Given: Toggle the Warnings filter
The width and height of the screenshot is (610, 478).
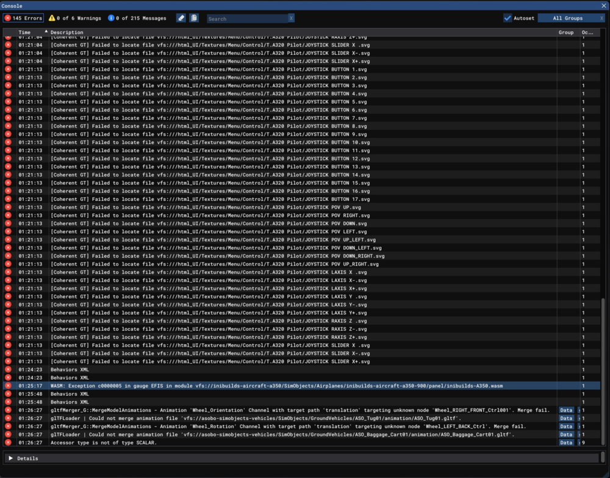Looking at the screenshot, I should pyautogui.click(x=75, y=18).
